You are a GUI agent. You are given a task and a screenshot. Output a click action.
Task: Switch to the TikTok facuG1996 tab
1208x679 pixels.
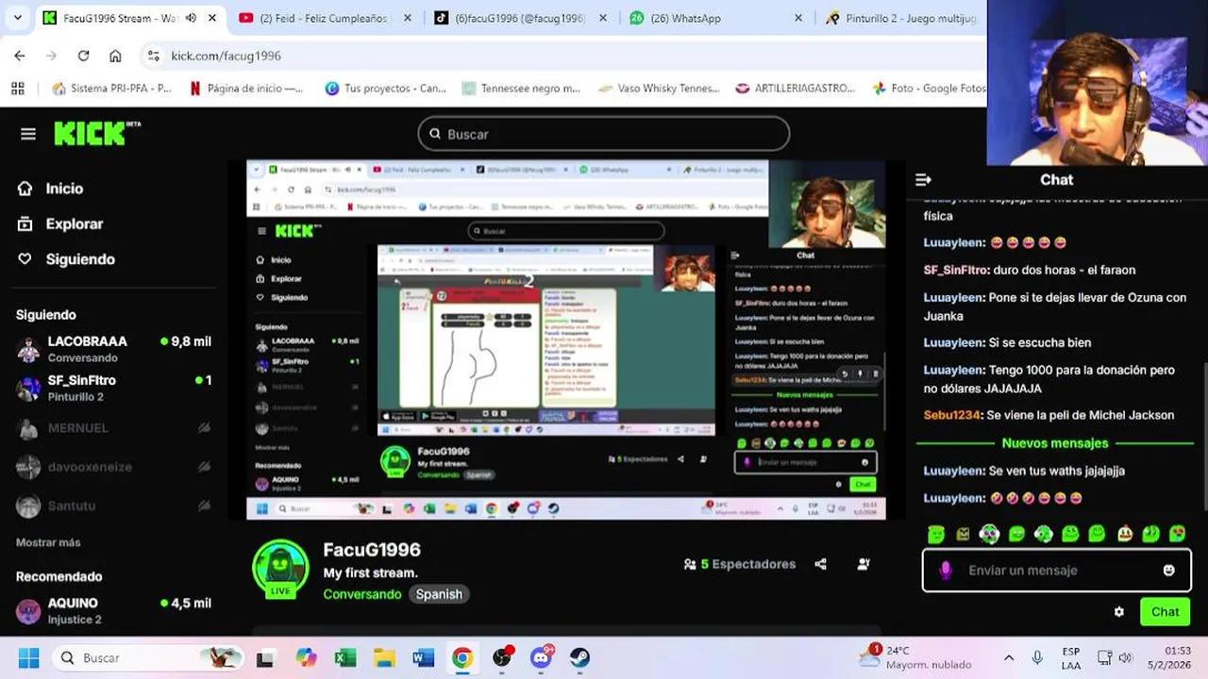[x=519, y=18]
